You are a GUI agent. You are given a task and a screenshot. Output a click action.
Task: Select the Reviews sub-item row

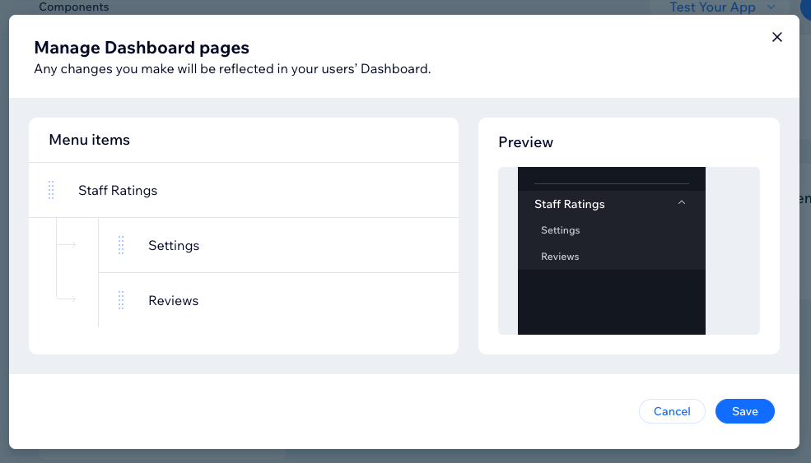tap(279, 300)
